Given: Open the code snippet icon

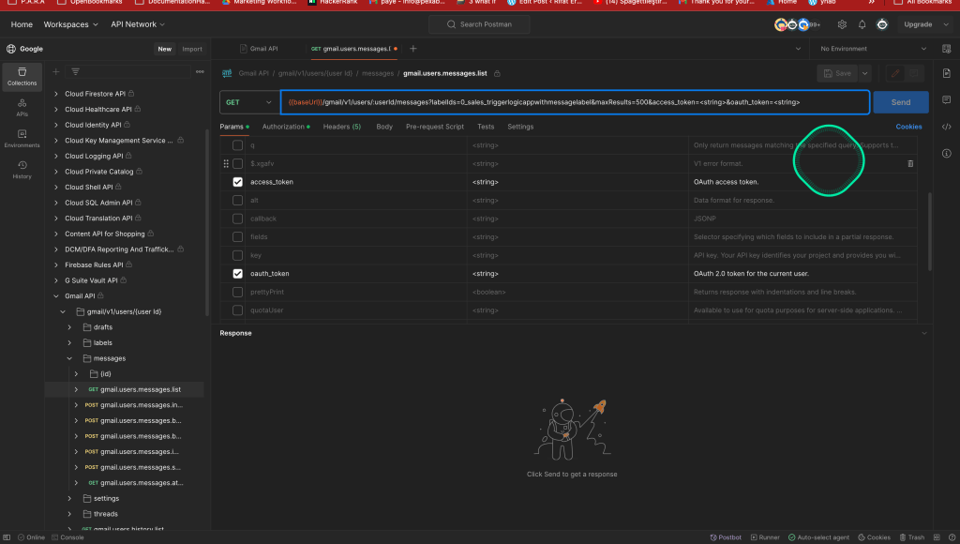Looking at the screenshot, I should pos(947,127).
